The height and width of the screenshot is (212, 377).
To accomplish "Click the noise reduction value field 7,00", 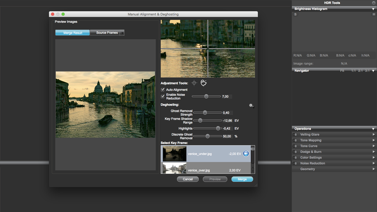I will (227, 96).
